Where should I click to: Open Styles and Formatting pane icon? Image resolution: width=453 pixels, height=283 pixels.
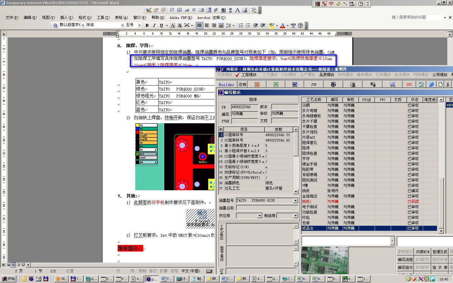(x=55, y=25)
